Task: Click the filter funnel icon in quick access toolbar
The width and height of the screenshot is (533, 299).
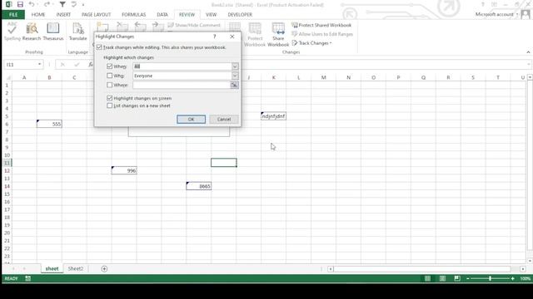Action: point(62,4)
